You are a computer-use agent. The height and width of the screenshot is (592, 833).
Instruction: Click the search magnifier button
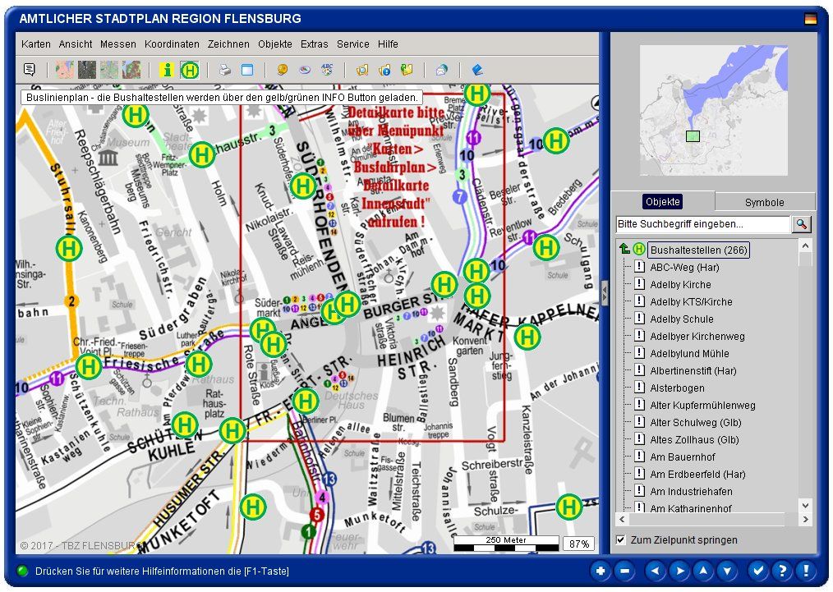(x=801, y=224)
